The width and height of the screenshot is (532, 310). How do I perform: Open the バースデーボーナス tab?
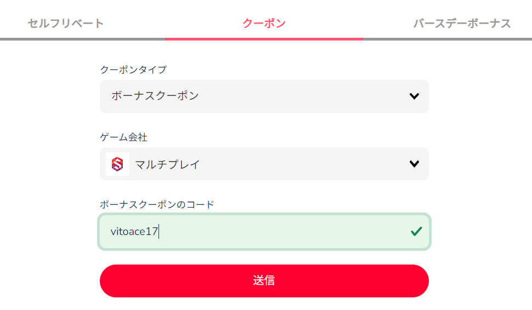tap(462, 24)
